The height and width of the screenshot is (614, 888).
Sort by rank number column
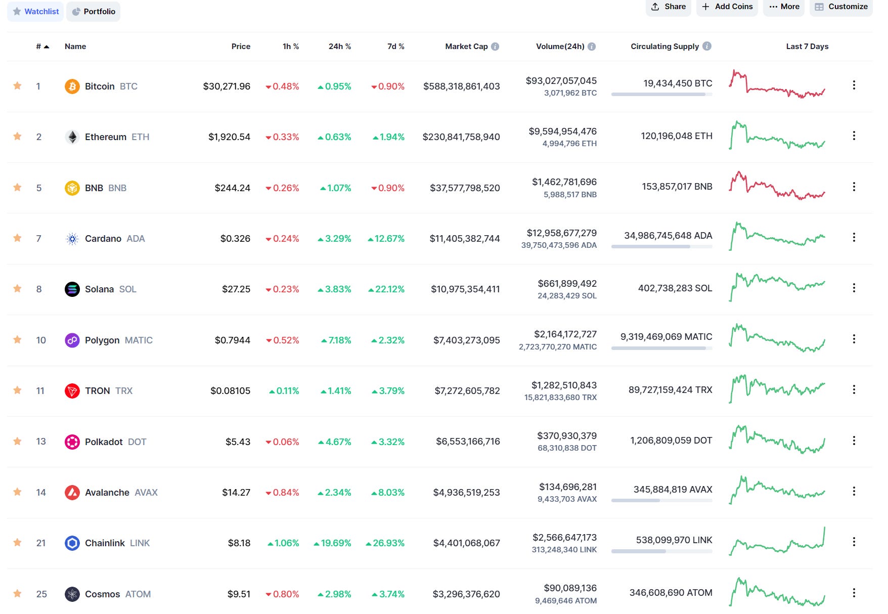[x=42, y=47]
